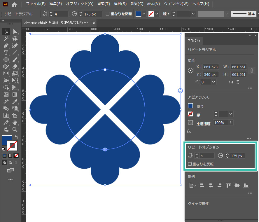This screenshot has height=222, width=259.
Task: Check 重なりを反転 in the Repeat Options section
Action: (190, 164)
